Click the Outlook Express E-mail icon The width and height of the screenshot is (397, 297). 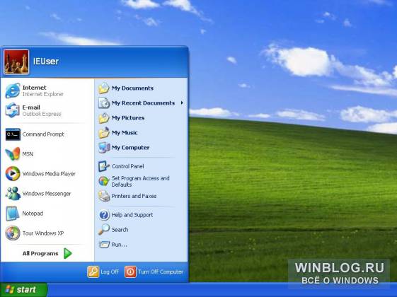[13, 110]
